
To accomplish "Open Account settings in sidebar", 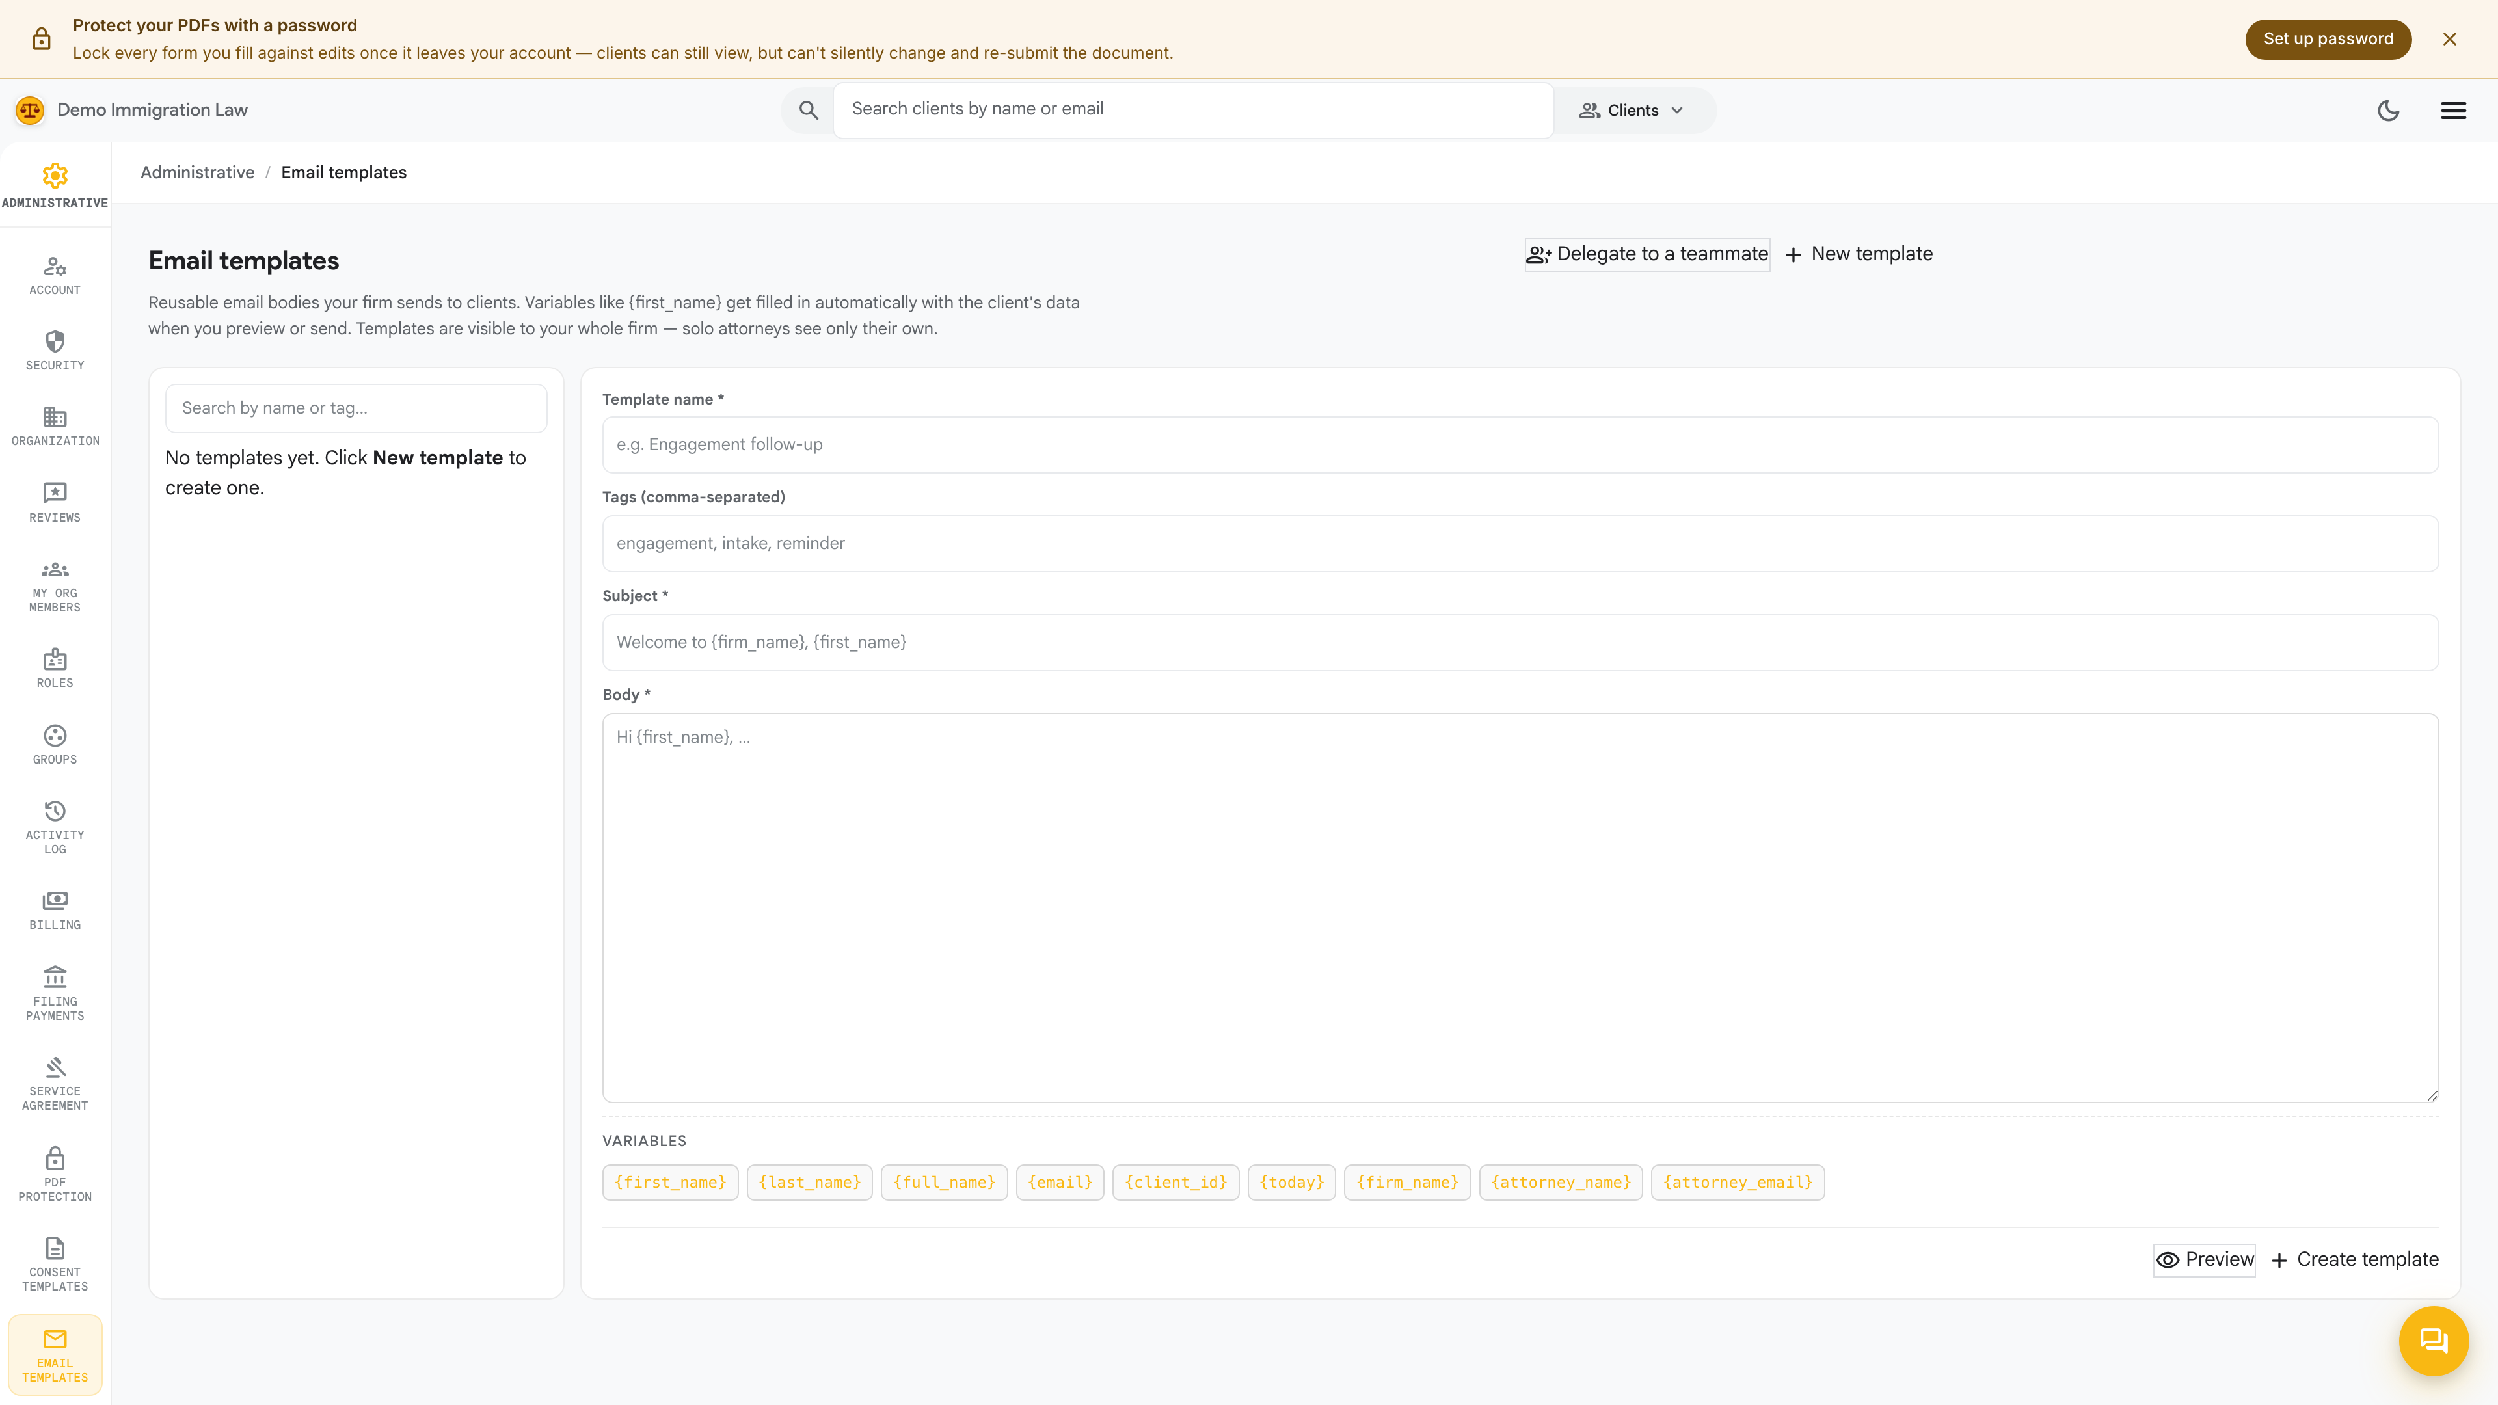I will pyautogui.click(x=54, y=275).
